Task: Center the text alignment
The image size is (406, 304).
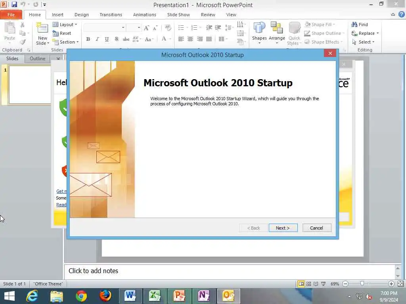Action: tap(190, 39)
